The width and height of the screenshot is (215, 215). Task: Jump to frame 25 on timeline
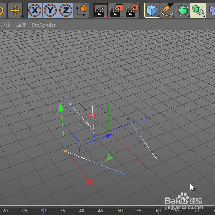[x=25, y=211]
